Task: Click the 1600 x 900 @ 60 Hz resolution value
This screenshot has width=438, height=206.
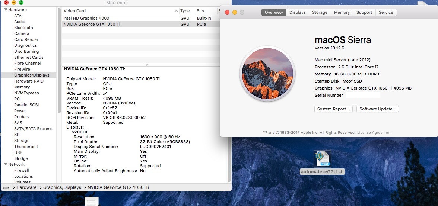Action: [160, 137]
